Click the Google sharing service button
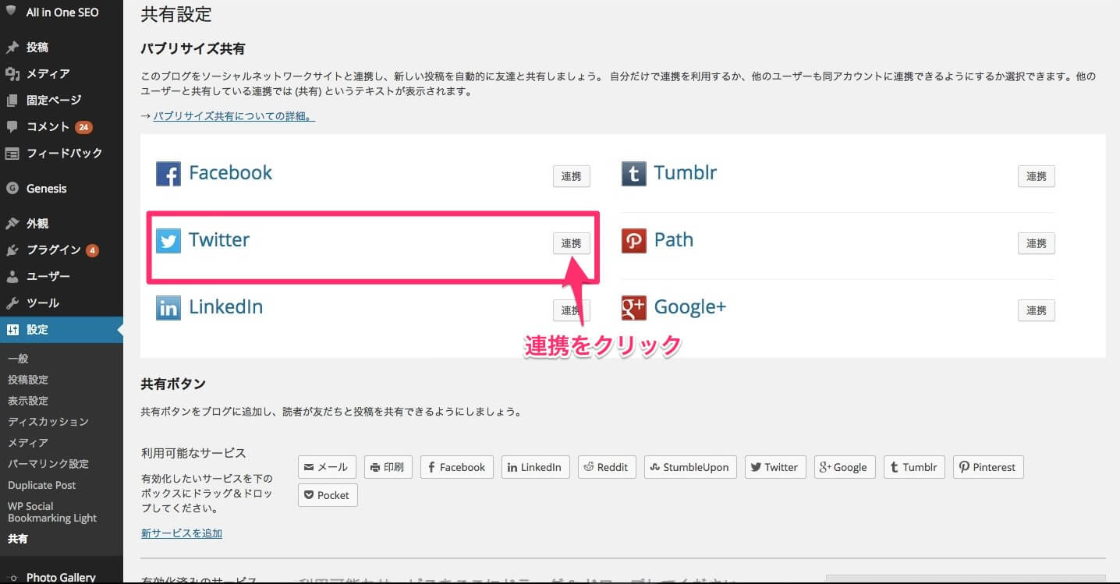Screen dimensions: 1120x584 [x=845, y=467]
